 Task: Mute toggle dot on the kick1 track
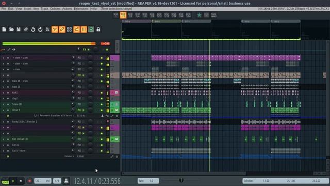click(x=102, y=93)
